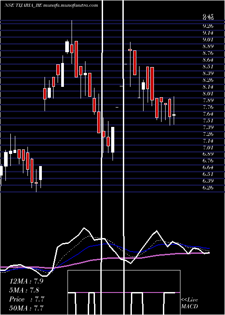This screenshot has width=225, height=315.
Task: Click the 6.76 price axis value
Action: click(208, 161)
